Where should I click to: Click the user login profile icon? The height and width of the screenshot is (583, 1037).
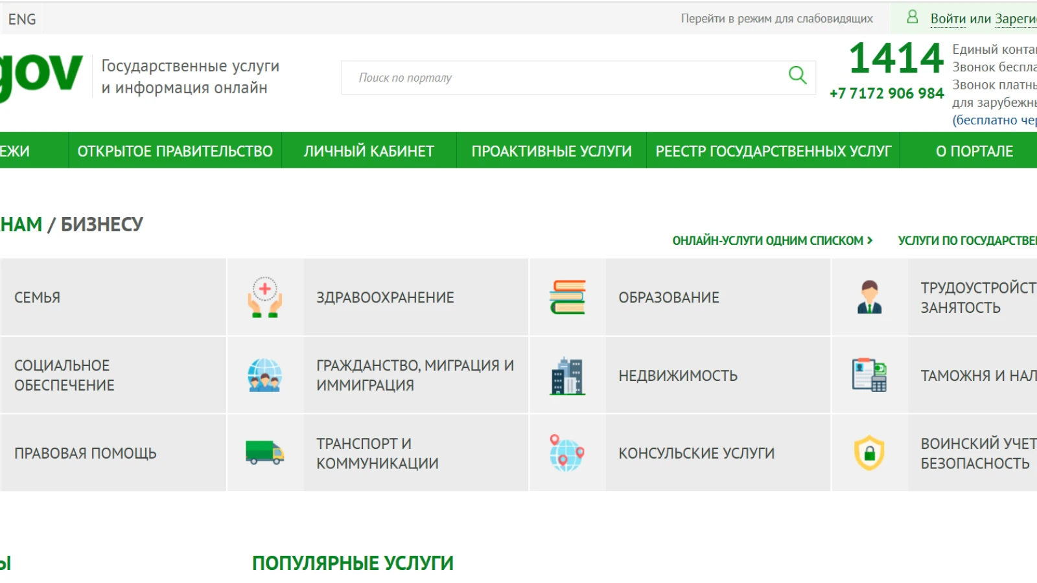click(912, 17)
